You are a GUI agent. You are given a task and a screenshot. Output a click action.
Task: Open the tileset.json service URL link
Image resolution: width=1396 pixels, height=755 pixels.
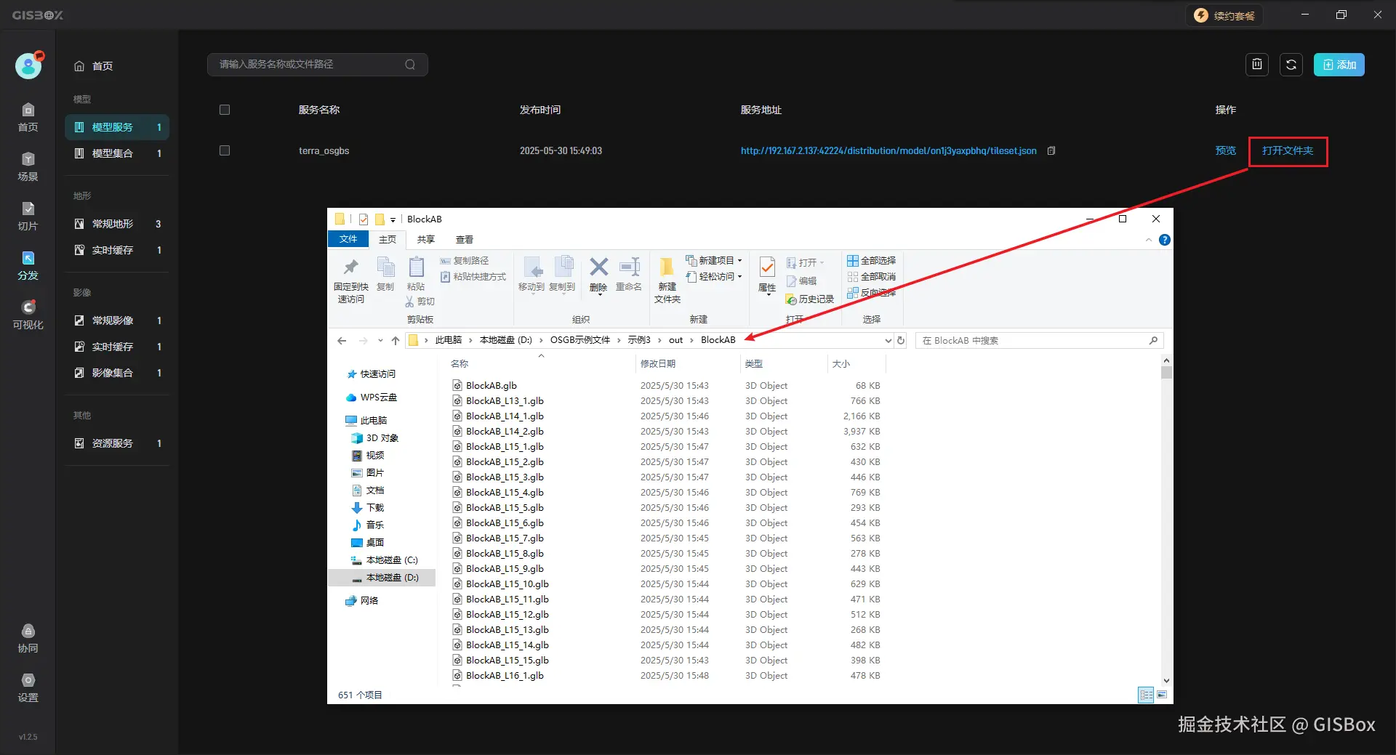point(888,150)
